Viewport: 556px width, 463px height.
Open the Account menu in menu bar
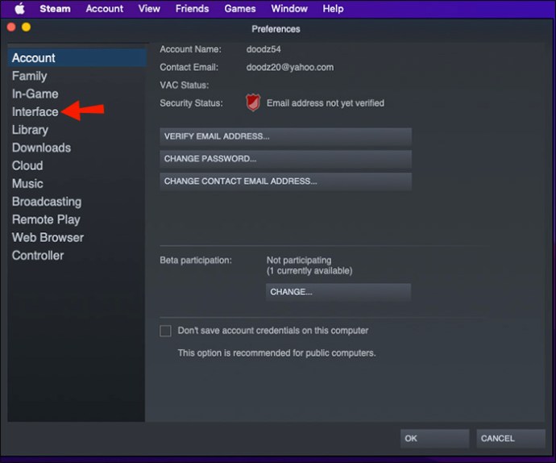tap(104, 9)
